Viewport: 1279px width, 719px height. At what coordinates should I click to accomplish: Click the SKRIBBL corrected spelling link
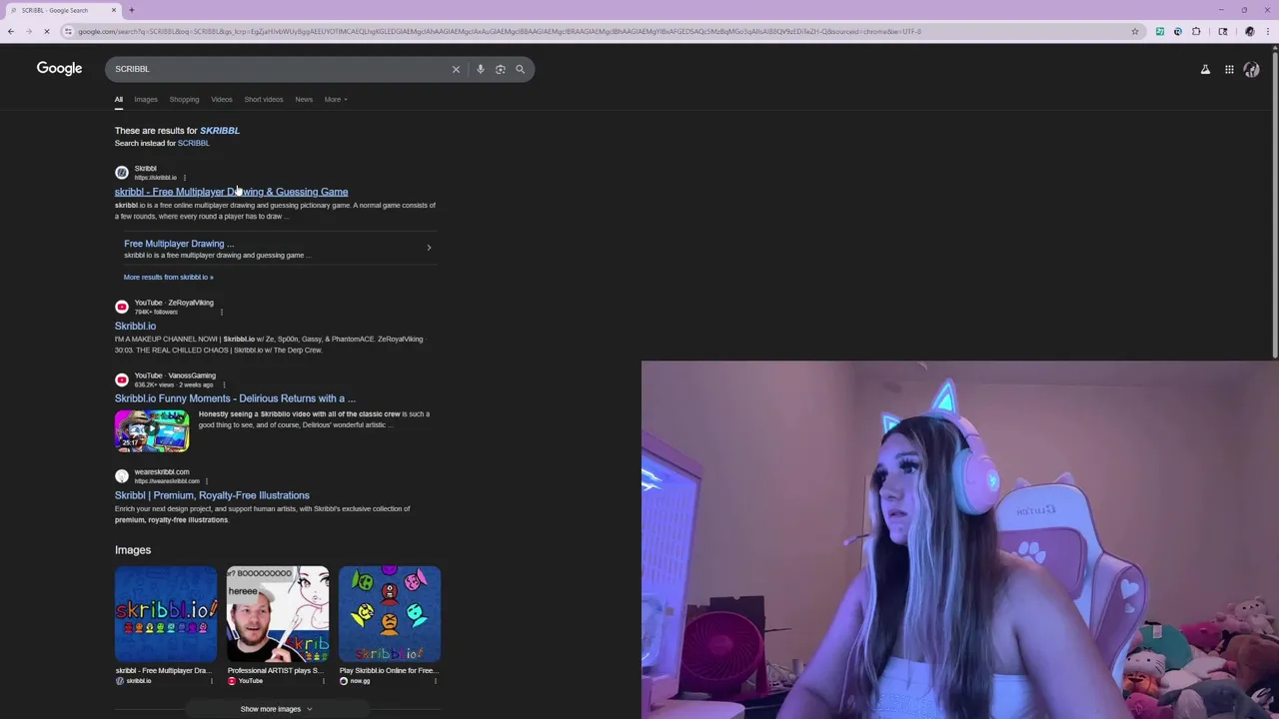[219, 130]
